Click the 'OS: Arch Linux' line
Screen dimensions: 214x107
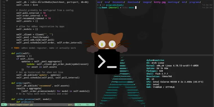(x=155, y=63)
